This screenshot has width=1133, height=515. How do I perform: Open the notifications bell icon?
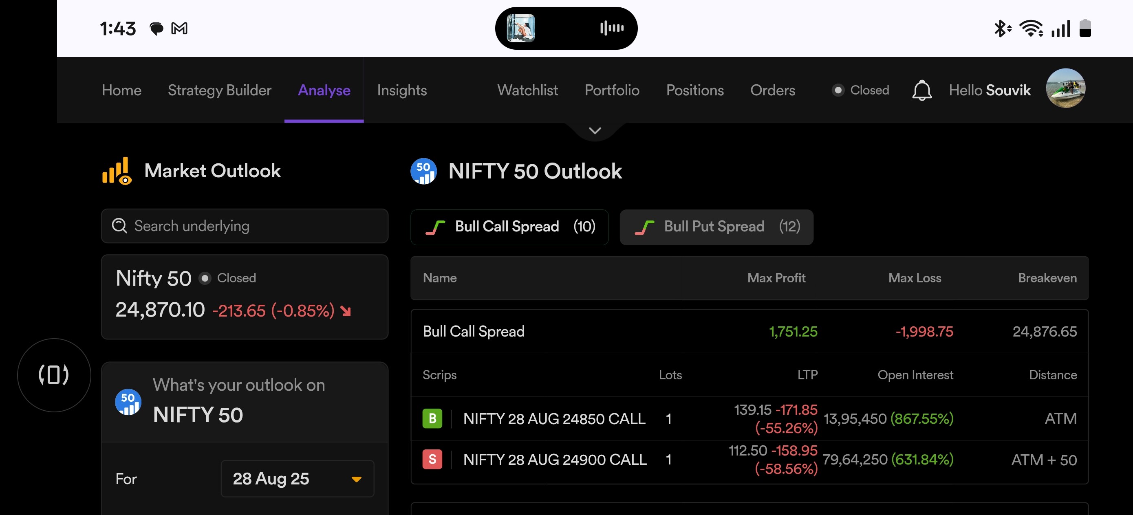(x=922, y=90)
